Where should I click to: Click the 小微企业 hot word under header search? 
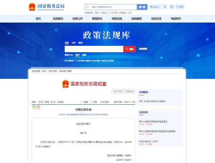103,13
